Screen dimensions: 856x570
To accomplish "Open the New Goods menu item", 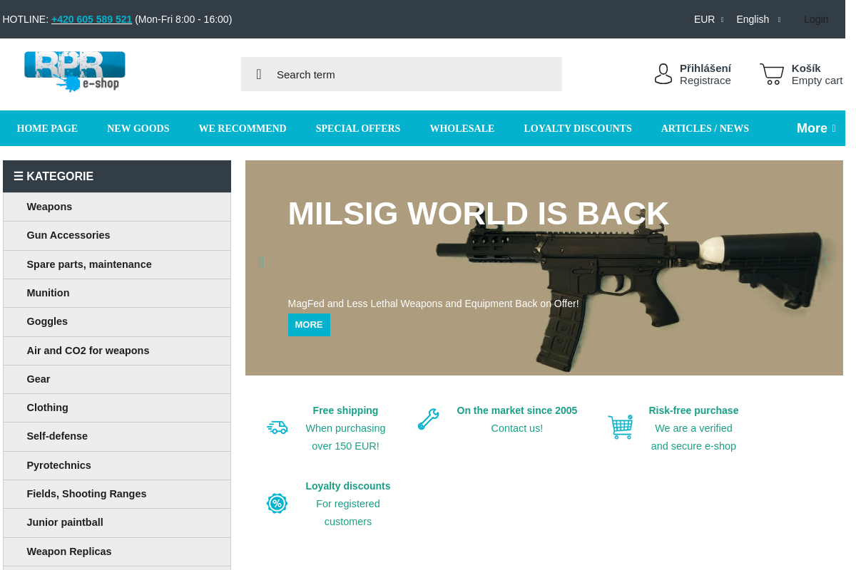I will click(138, 128).
